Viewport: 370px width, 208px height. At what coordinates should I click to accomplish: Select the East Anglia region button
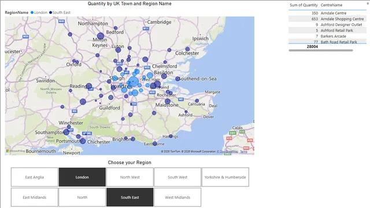35,177
